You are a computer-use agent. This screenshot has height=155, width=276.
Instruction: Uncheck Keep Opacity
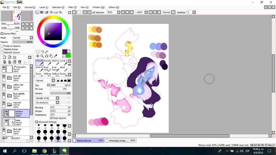[x=51, y=118]
